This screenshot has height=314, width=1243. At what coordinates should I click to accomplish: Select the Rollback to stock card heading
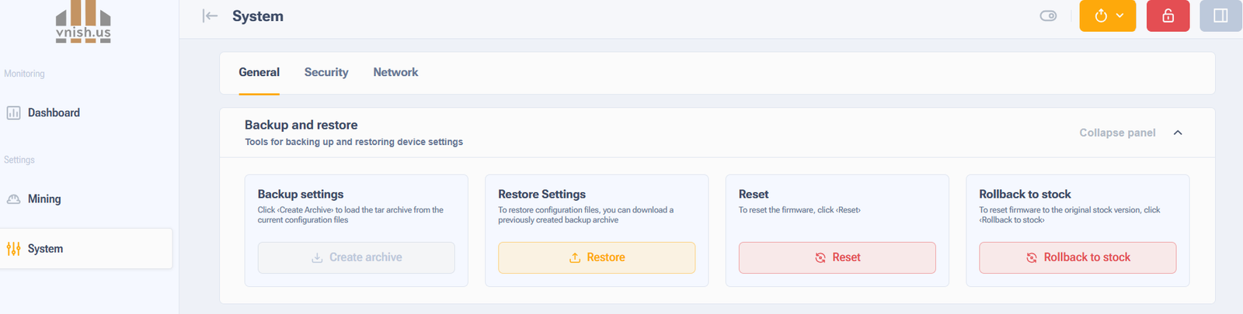[x=1025, y=194]
